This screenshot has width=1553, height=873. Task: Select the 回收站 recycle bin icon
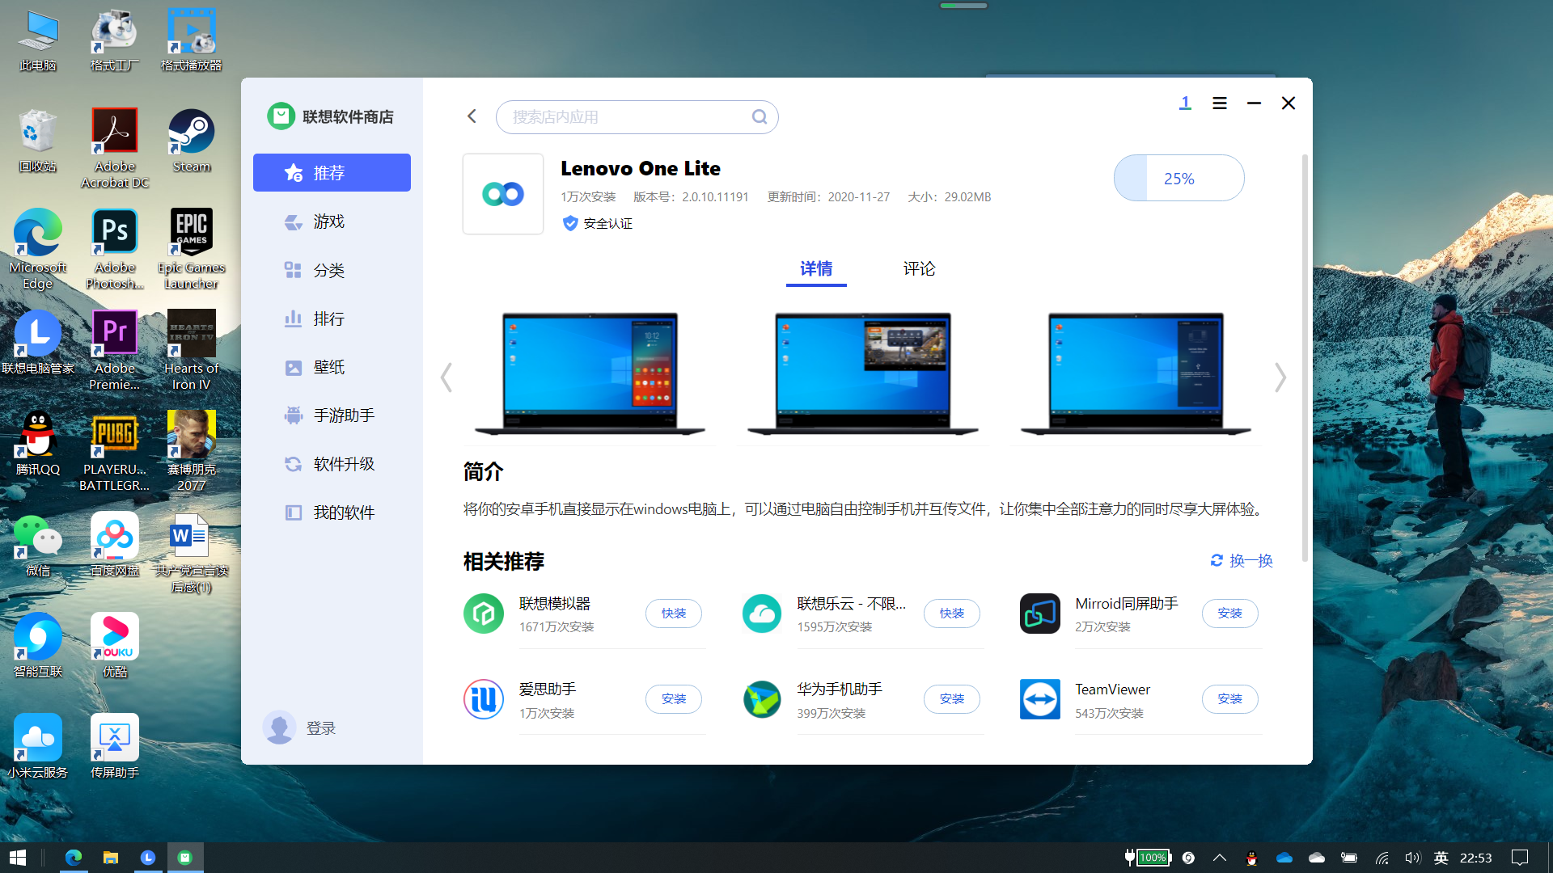tap(38, 142)
